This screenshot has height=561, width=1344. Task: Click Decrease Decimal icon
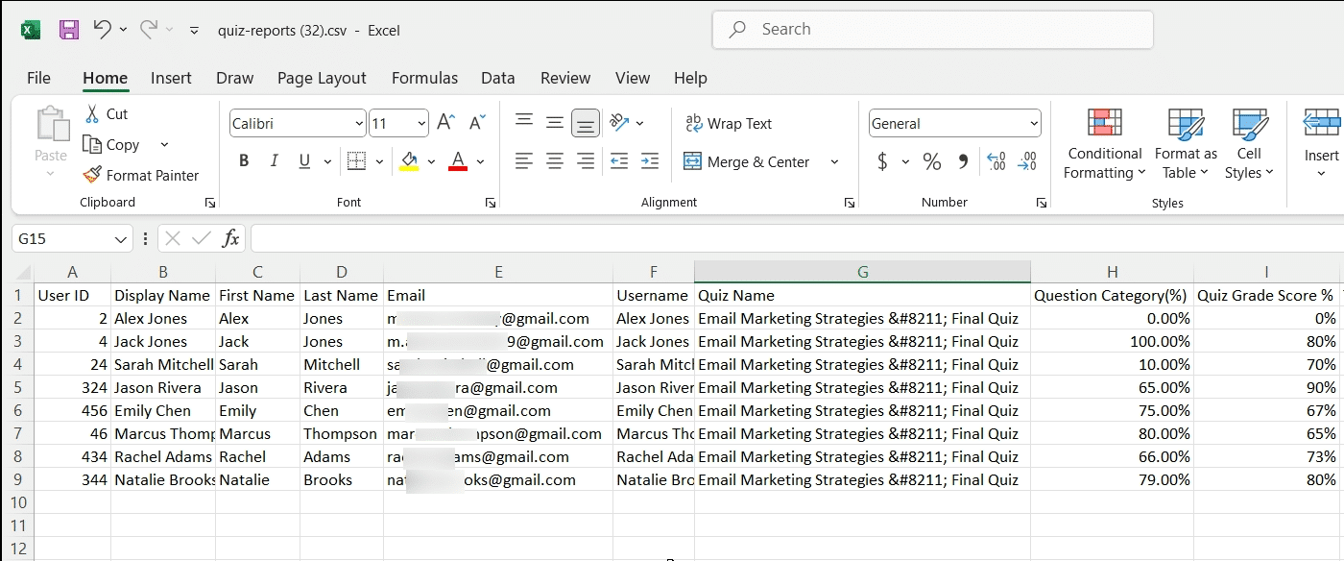(x=1027, y=161)
